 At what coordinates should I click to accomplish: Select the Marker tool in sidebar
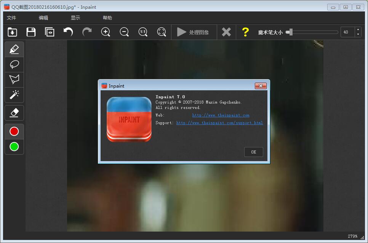14,49
